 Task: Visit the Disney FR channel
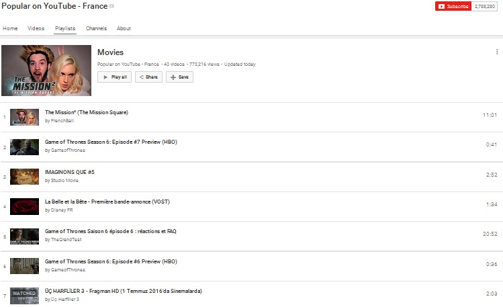click(62, 210)
